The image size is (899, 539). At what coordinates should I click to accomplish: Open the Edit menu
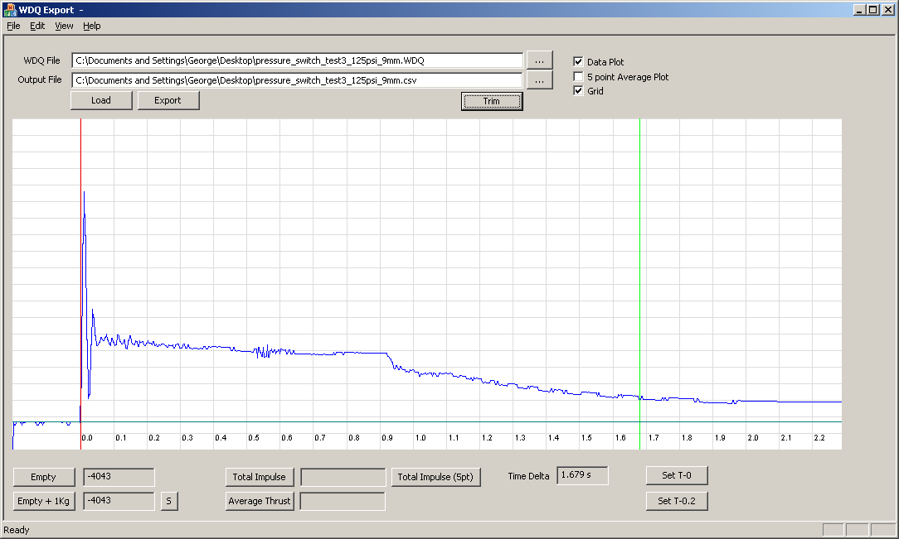point(37,26)
